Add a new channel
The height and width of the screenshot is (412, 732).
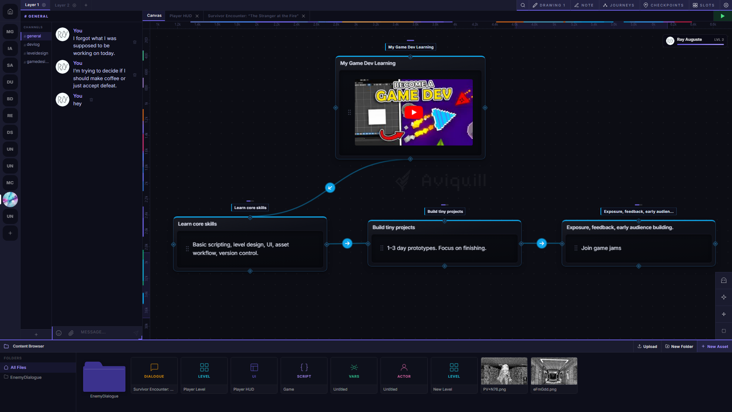click(x=36, y=335)
